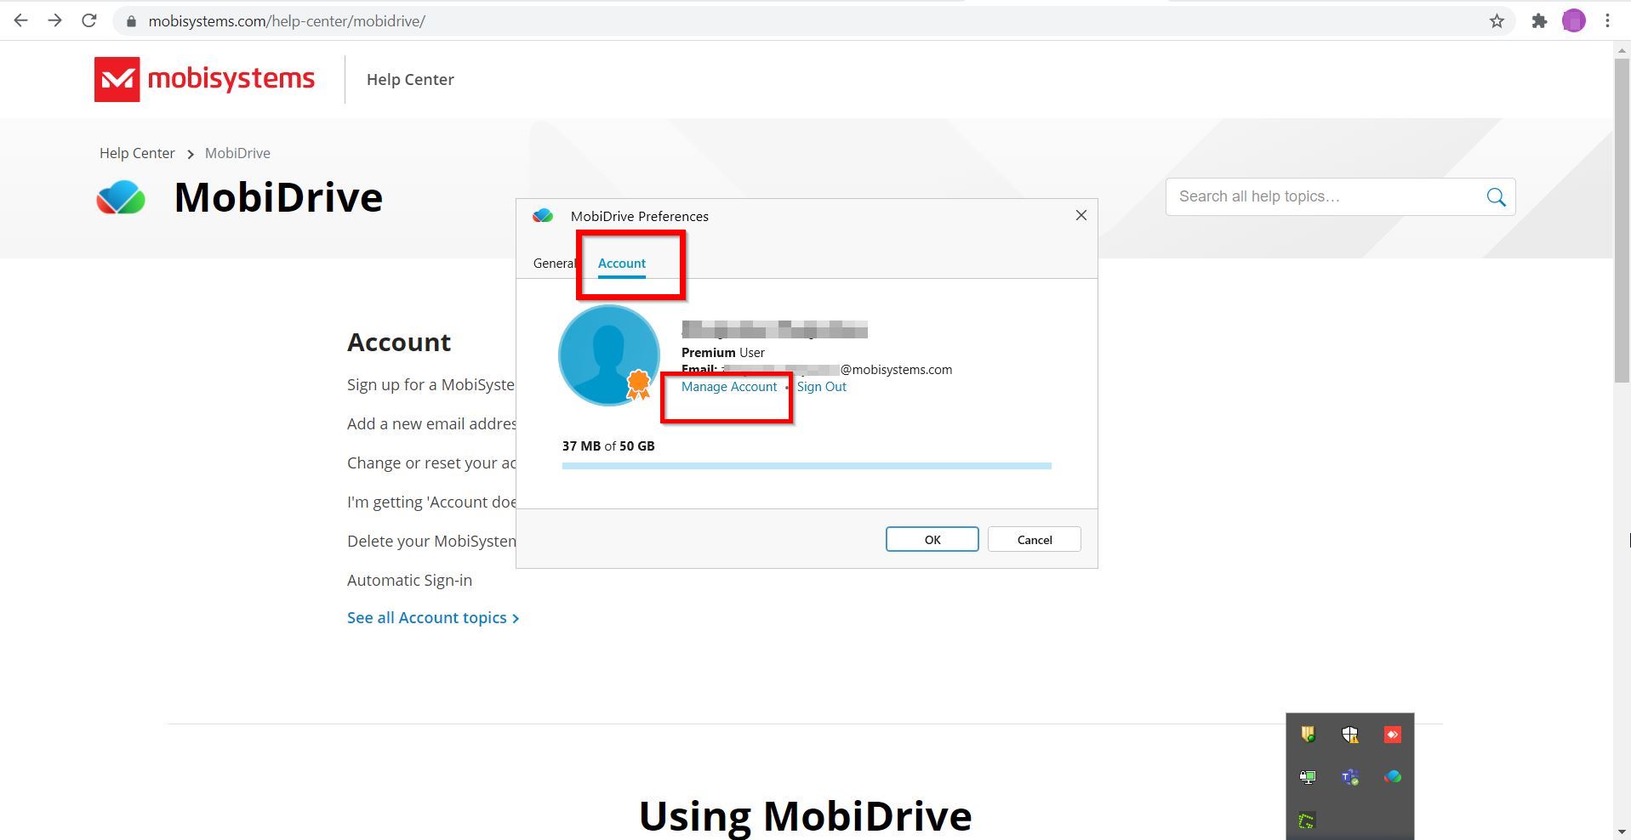Confirm with the OK button
The height and width of the screenshot is (840, 1631).
(x=932, y=540)
